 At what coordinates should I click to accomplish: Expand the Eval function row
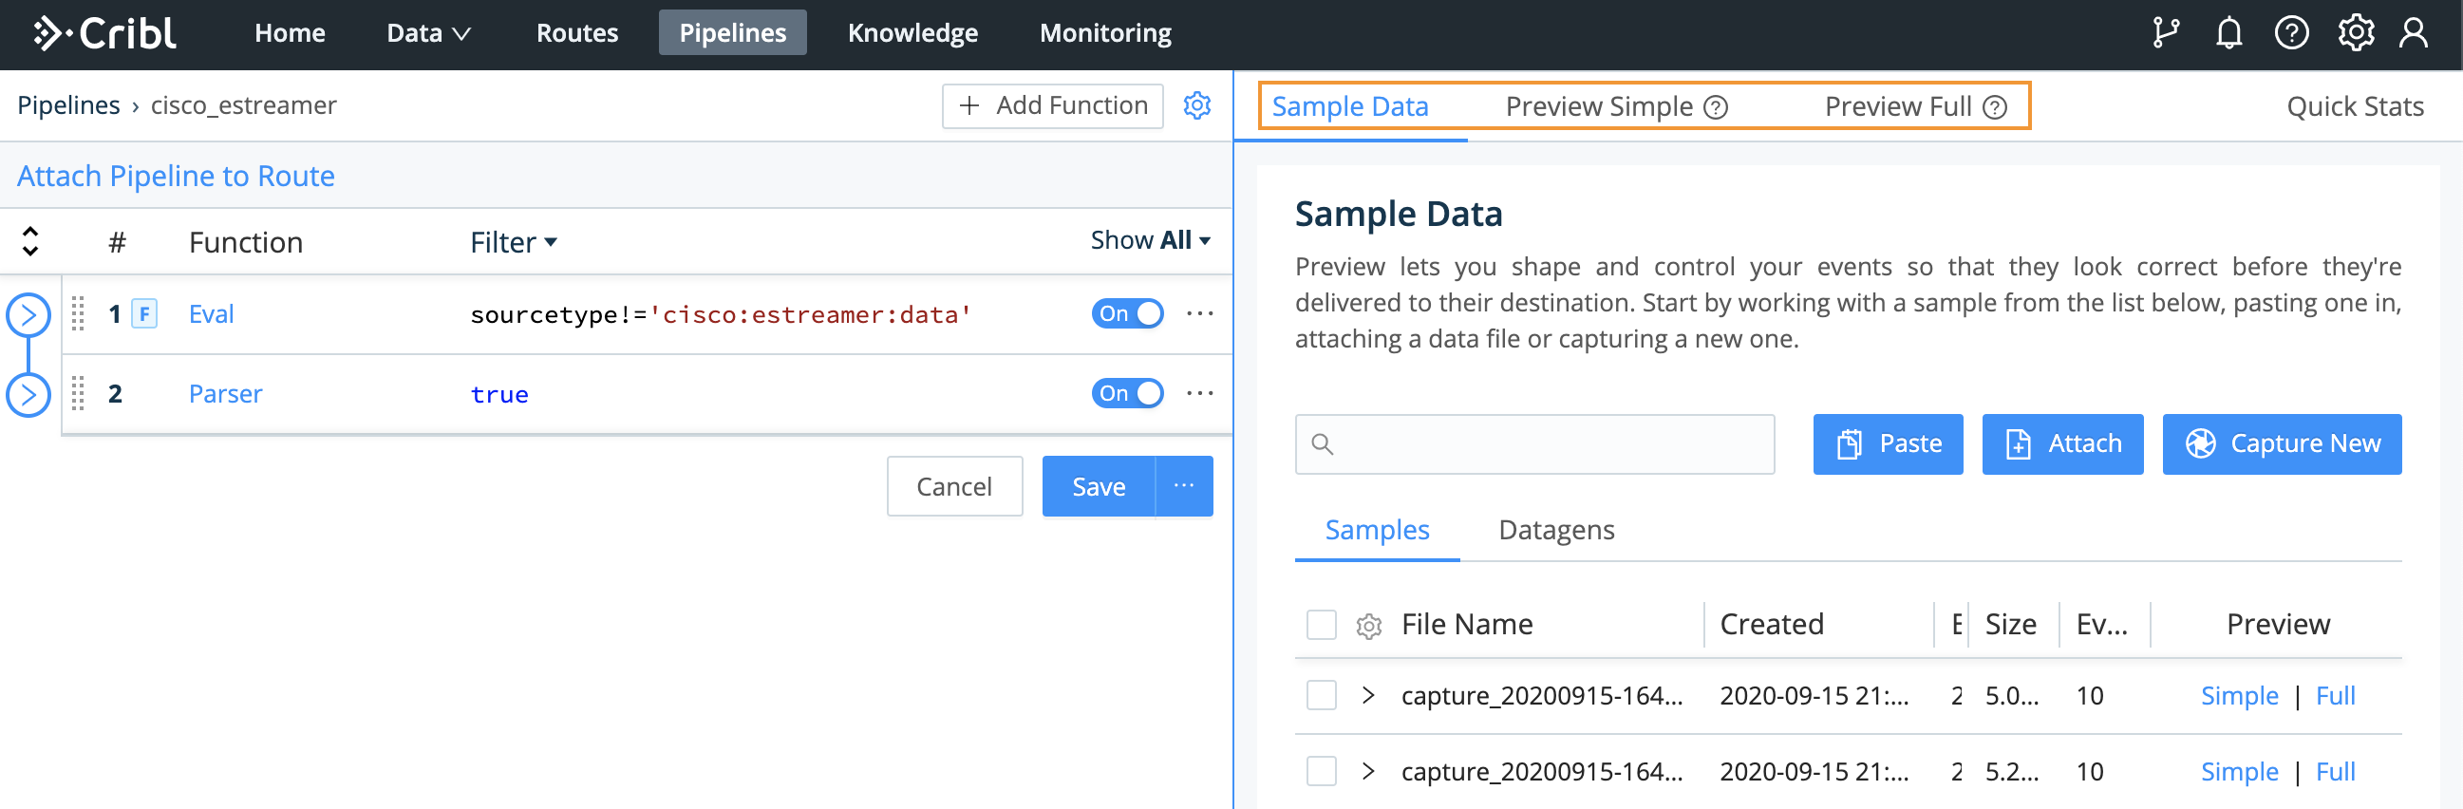[28, 314]
